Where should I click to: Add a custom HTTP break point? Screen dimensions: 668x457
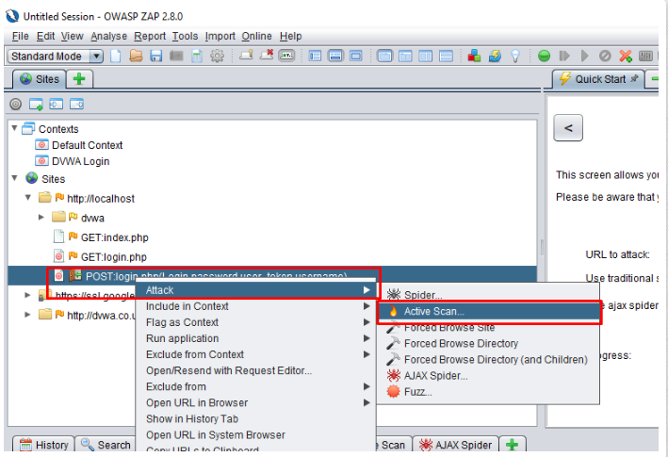click(x=626, y=56)
